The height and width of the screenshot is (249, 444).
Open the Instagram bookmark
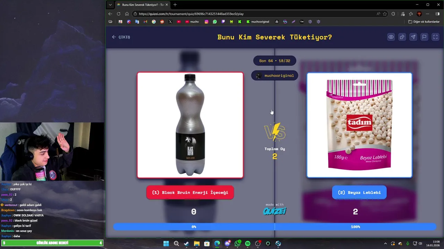[206, 22]
